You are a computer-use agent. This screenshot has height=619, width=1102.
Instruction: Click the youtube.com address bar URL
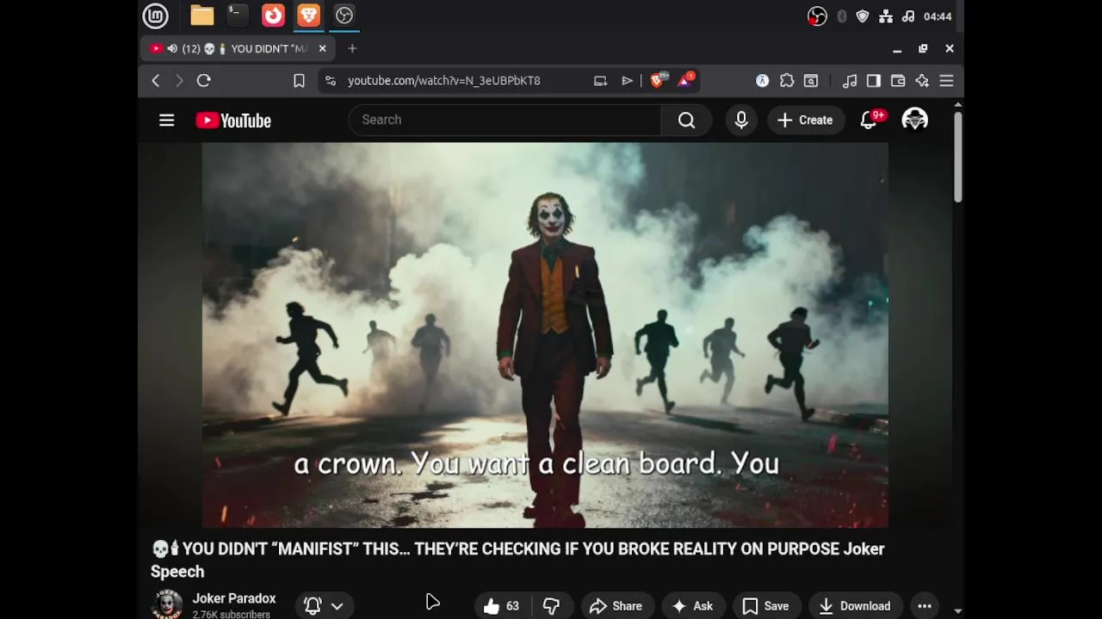[x=444, y=81]
